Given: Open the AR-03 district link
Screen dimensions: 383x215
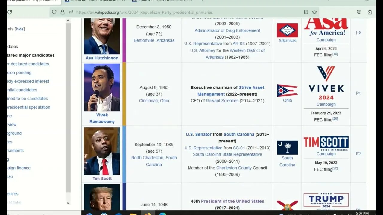Looking at the screenshot, I should [239, 44].
